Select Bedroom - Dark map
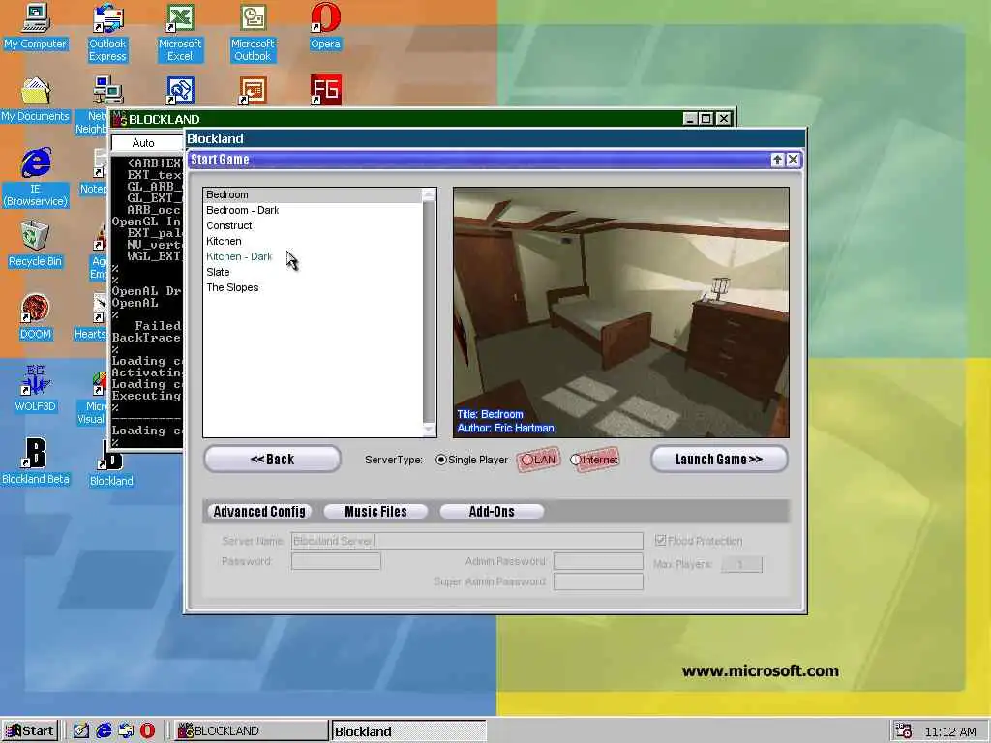Screen dimensions: 991x743 click(313, 210)
